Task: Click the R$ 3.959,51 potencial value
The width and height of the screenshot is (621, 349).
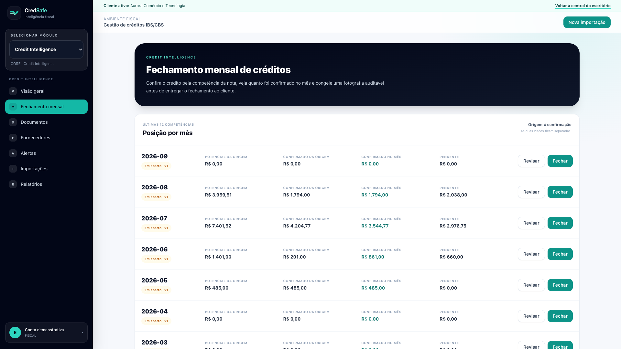Action: 218,195
